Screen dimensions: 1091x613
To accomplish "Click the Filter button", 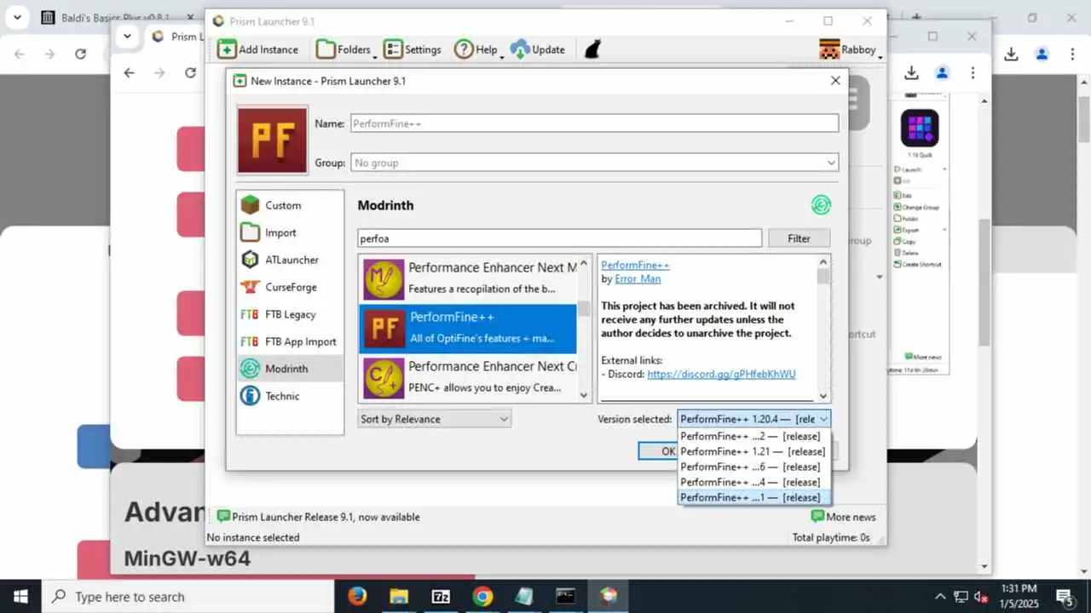I will [799, 238].
